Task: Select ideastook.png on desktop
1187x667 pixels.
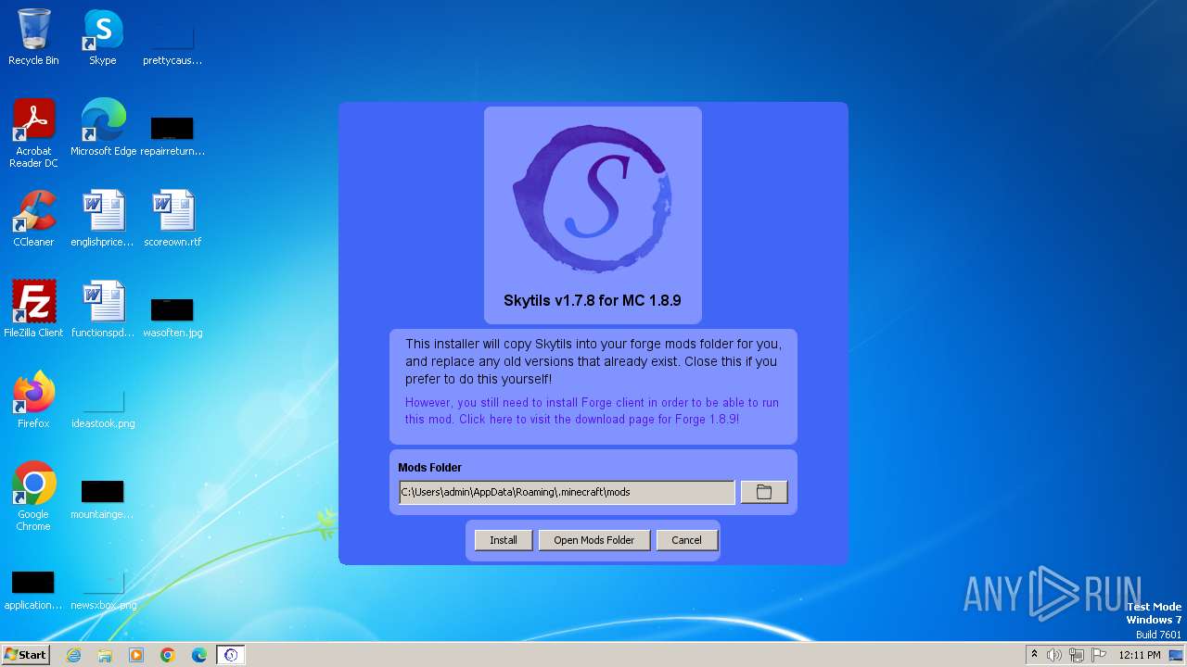Action: pyautogui.click(x=103, y=408)
